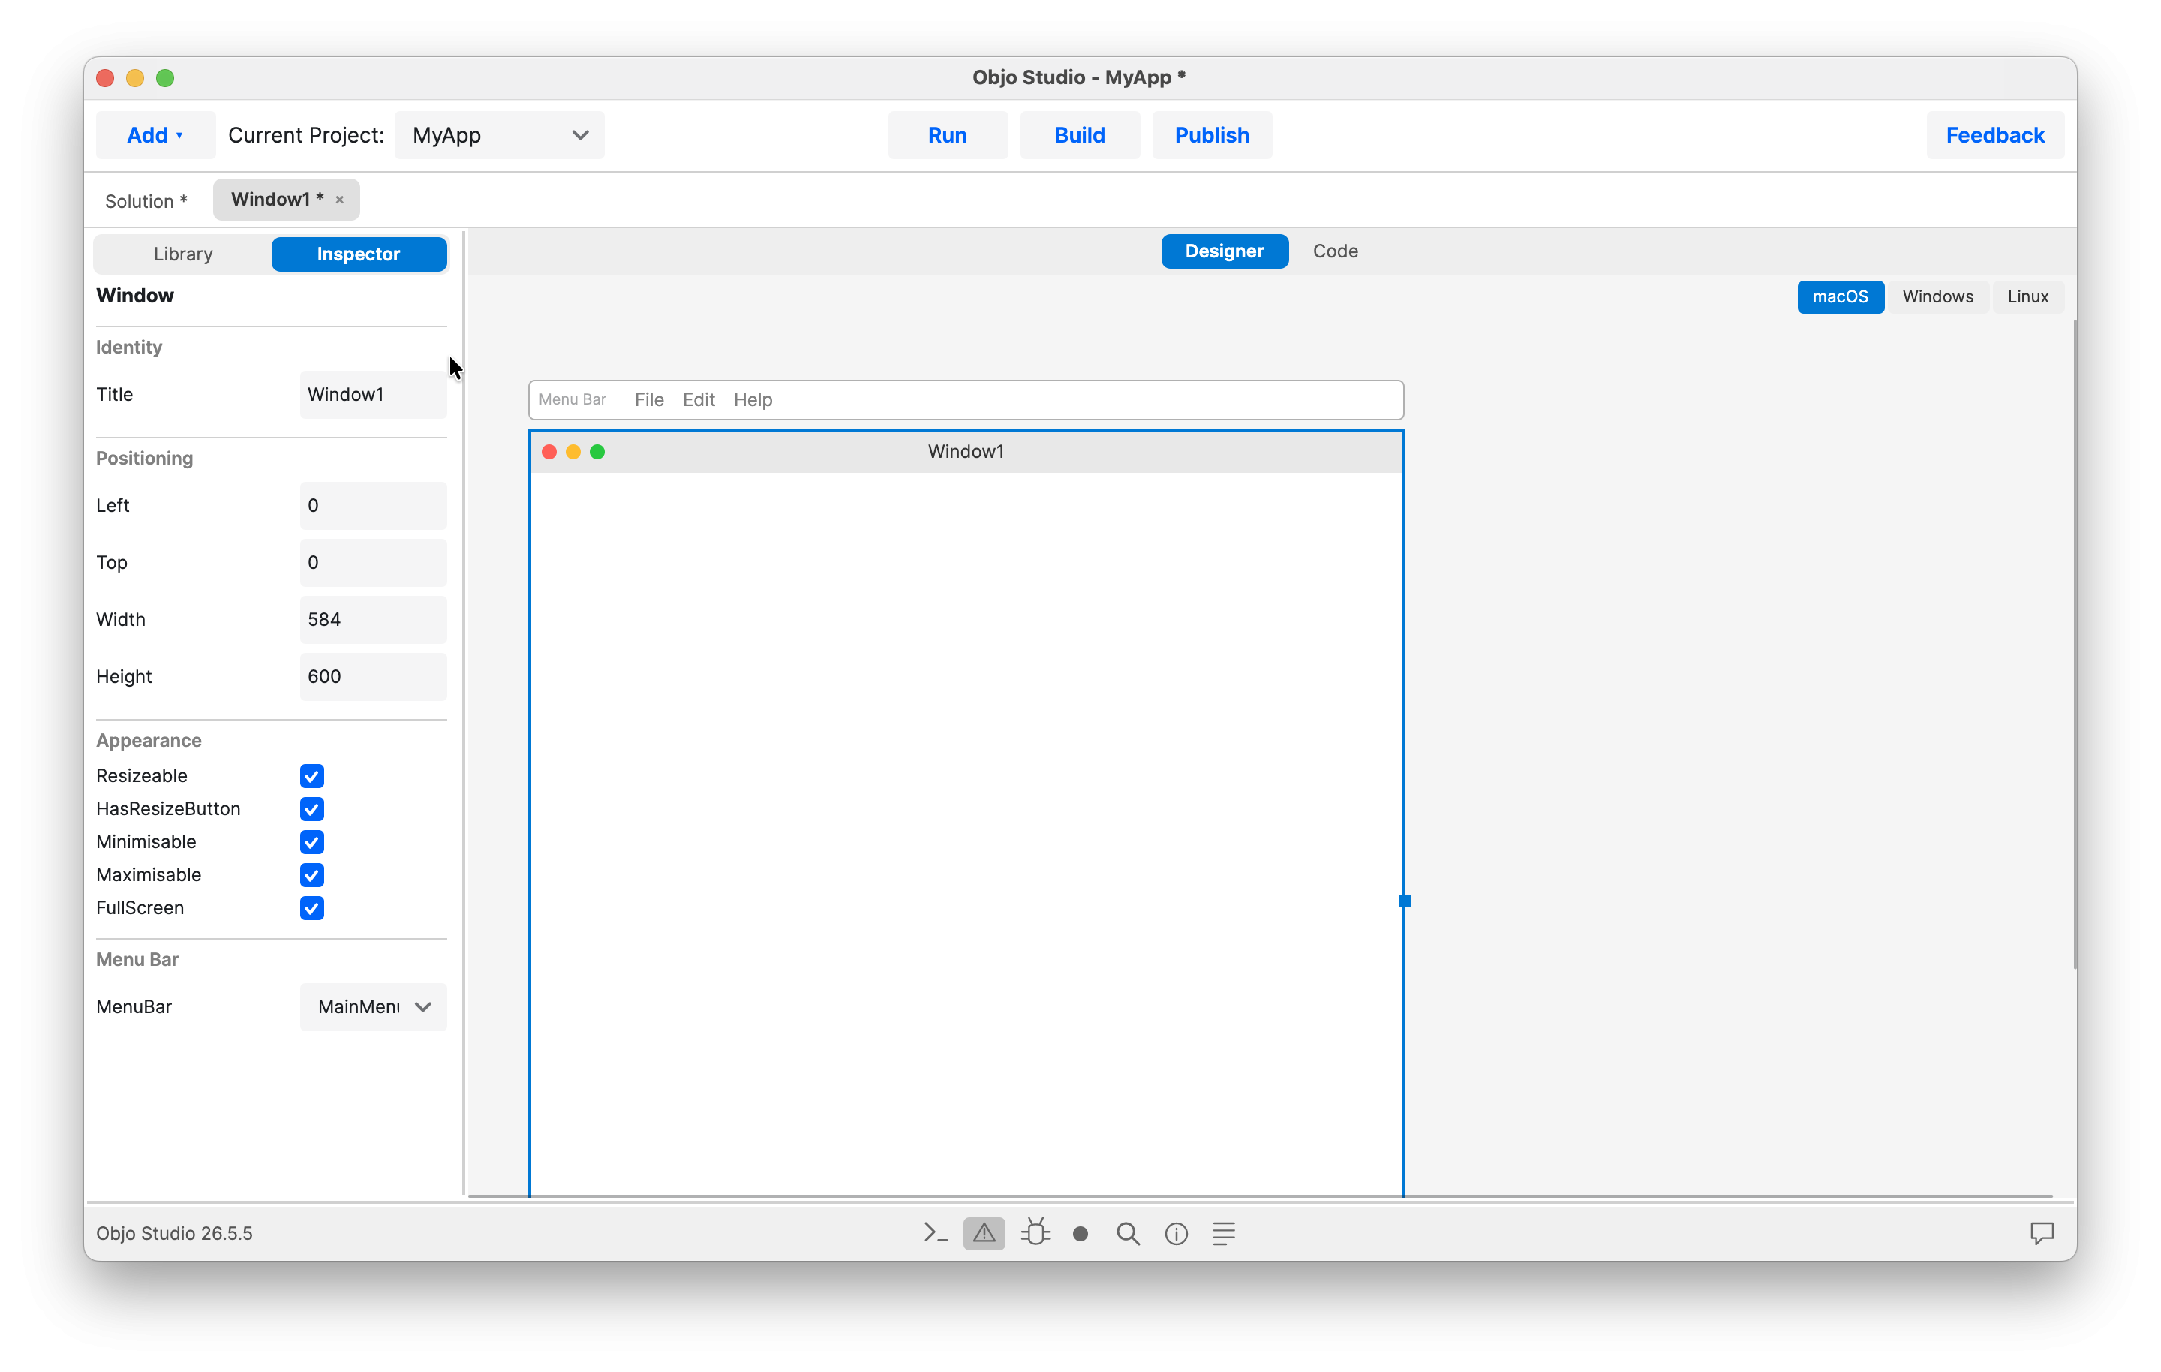Click the Build button

point(1080,136)
